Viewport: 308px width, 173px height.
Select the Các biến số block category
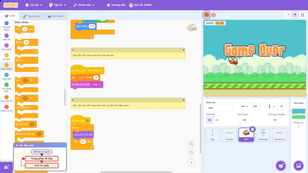point(6,98)
